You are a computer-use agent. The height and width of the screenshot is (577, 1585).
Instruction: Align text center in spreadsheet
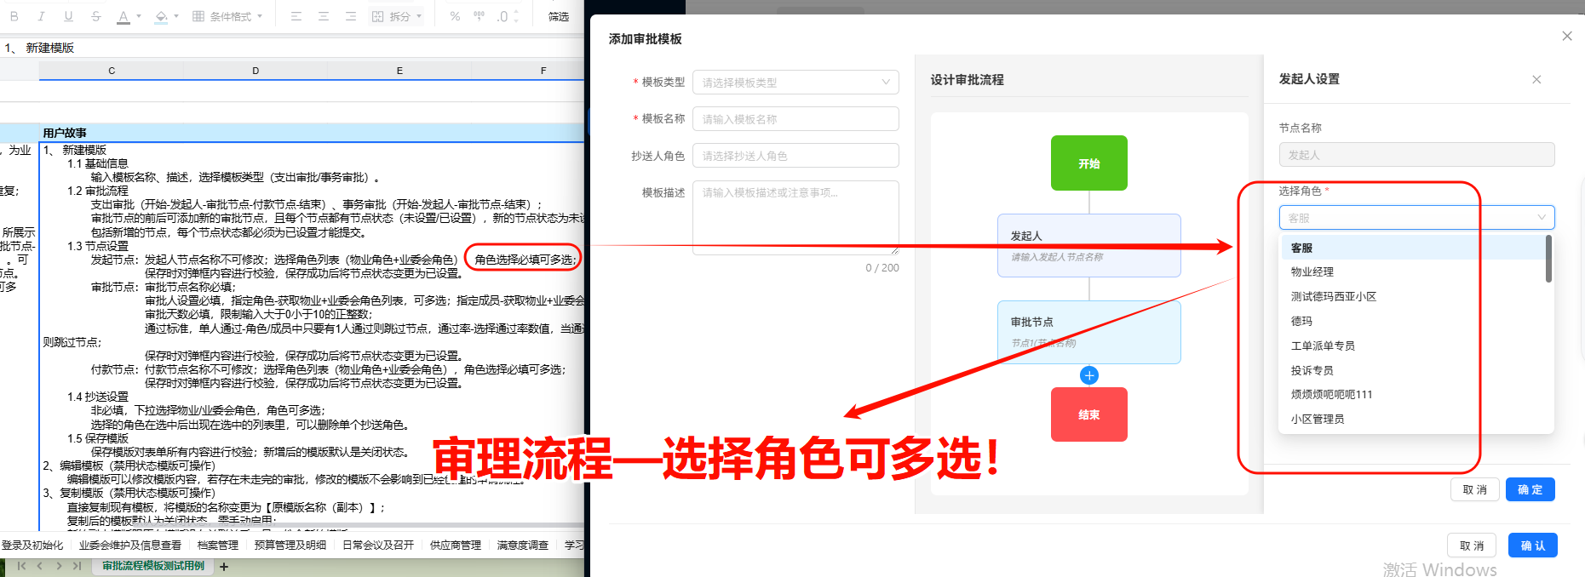click(x=324, y=16)
